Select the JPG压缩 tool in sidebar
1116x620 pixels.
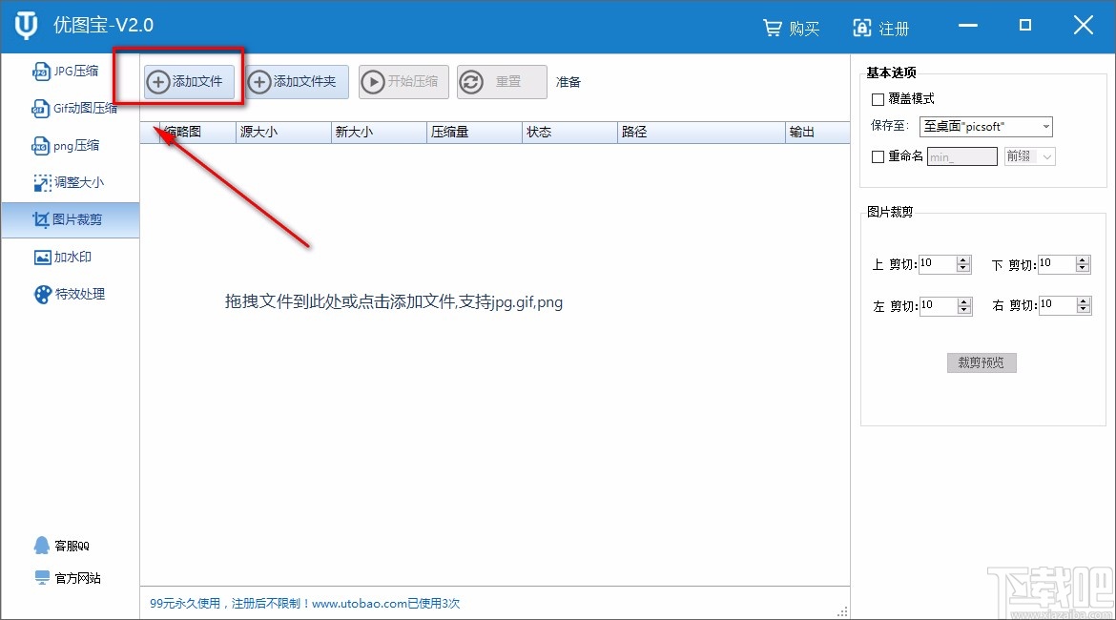point(70,71)
